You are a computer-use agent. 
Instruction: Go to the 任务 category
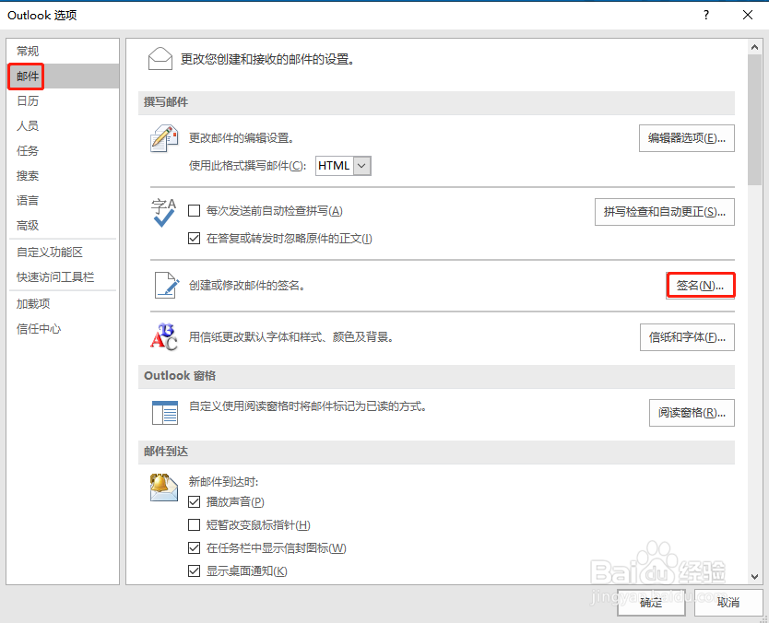click(x=63, y=151)
